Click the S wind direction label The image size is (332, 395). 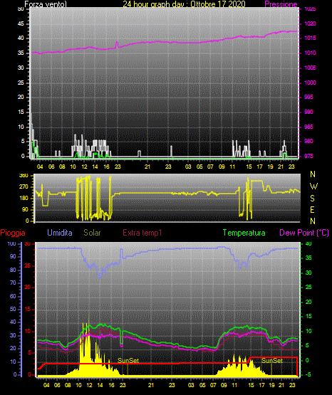click(312, 199)
